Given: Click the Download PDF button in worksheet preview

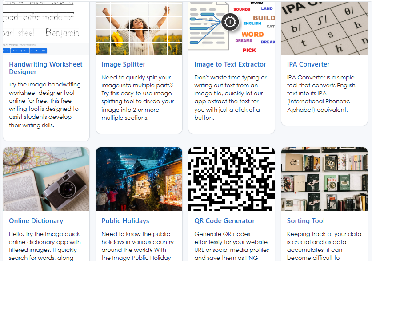Looking at the screenshot, I should click(x=39, y=51).
